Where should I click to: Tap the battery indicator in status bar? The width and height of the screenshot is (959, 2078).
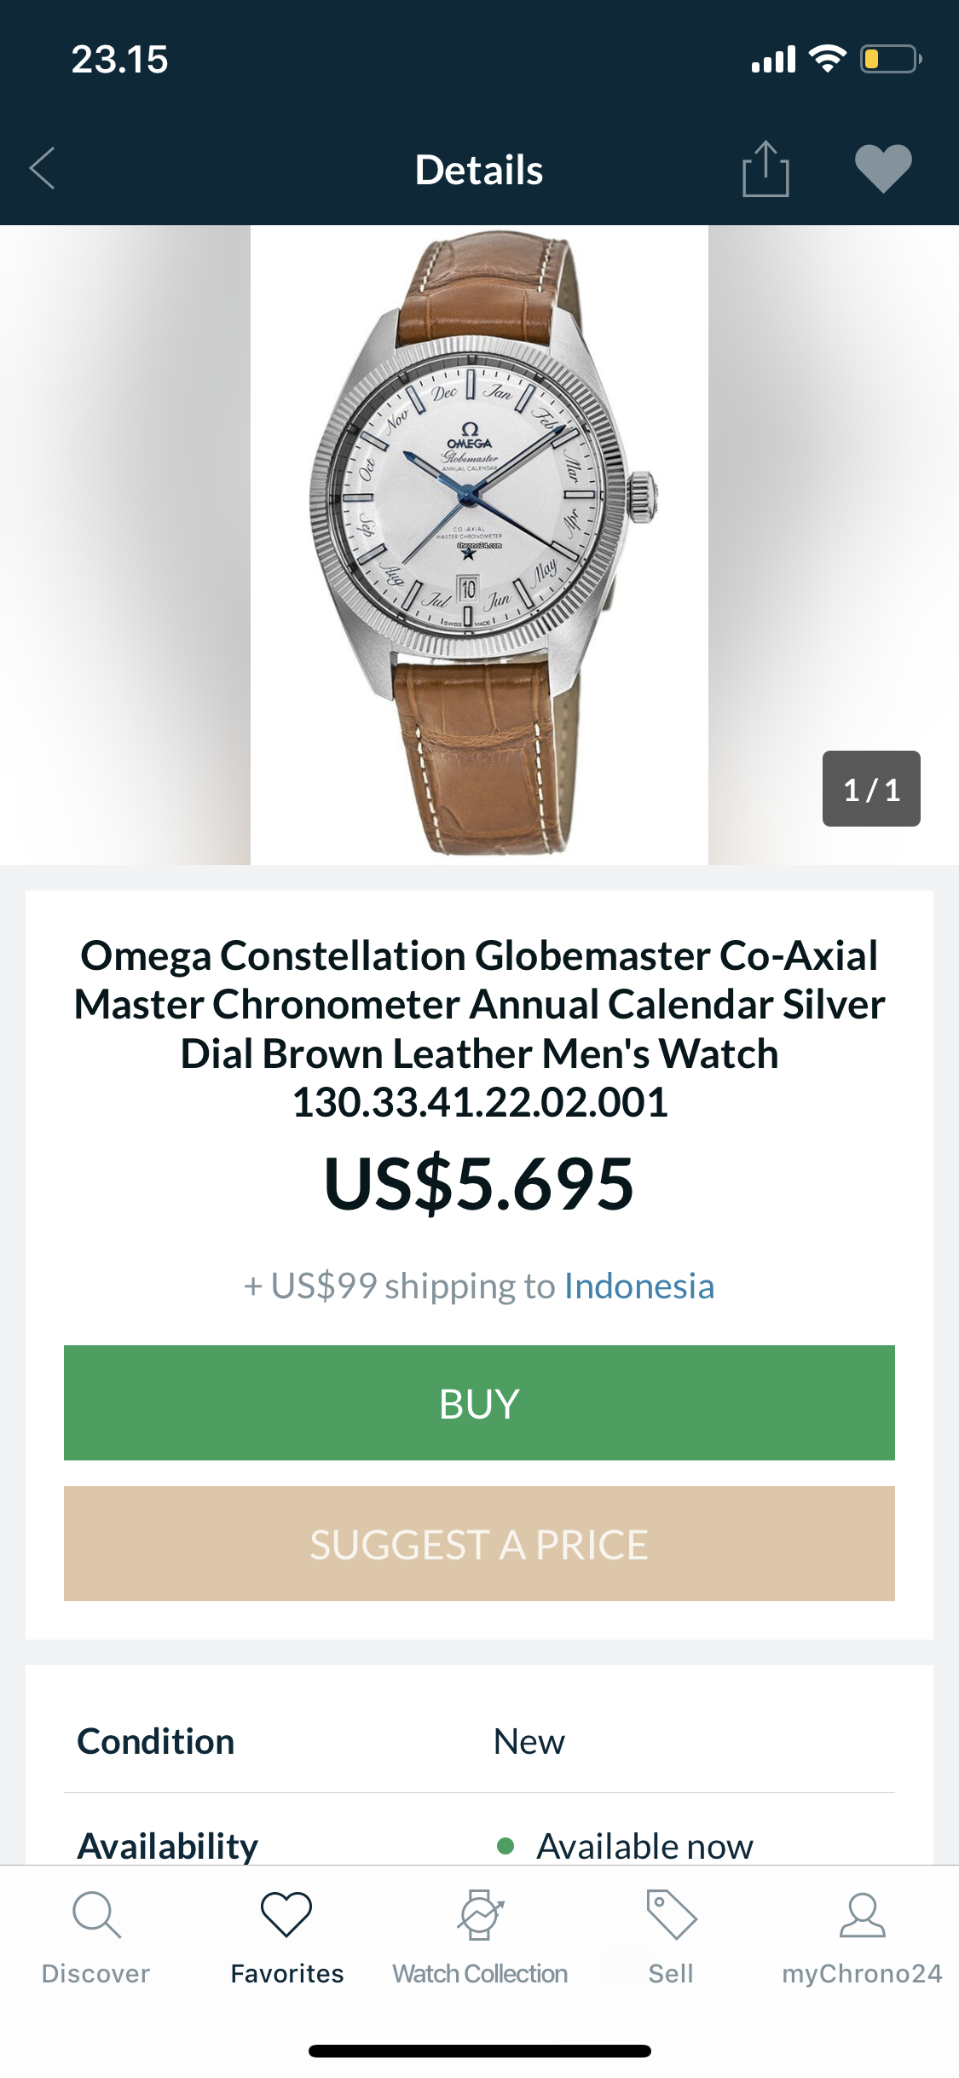890,59
